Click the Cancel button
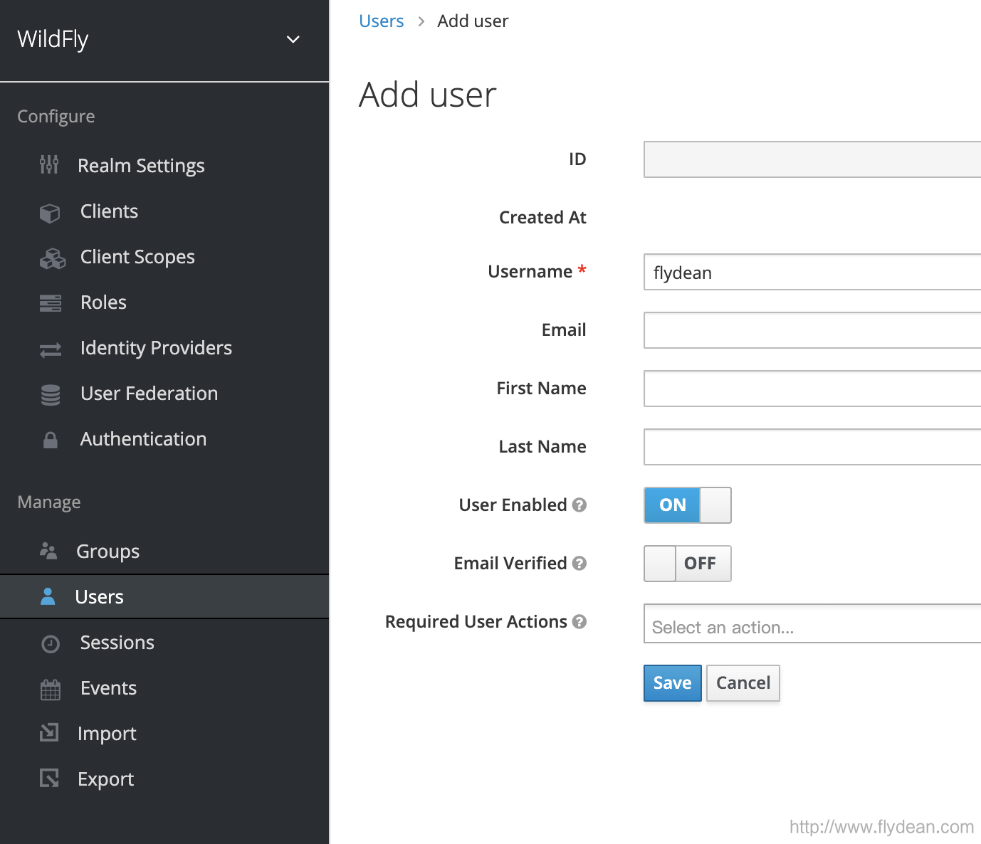The image size is (981, 844). (x=743, y=683)
